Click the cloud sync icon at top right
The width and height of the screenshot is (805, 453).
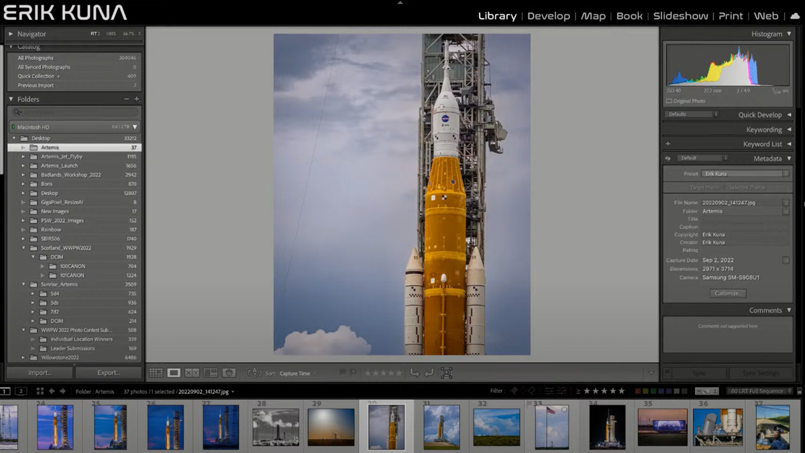tap(795, 16)
